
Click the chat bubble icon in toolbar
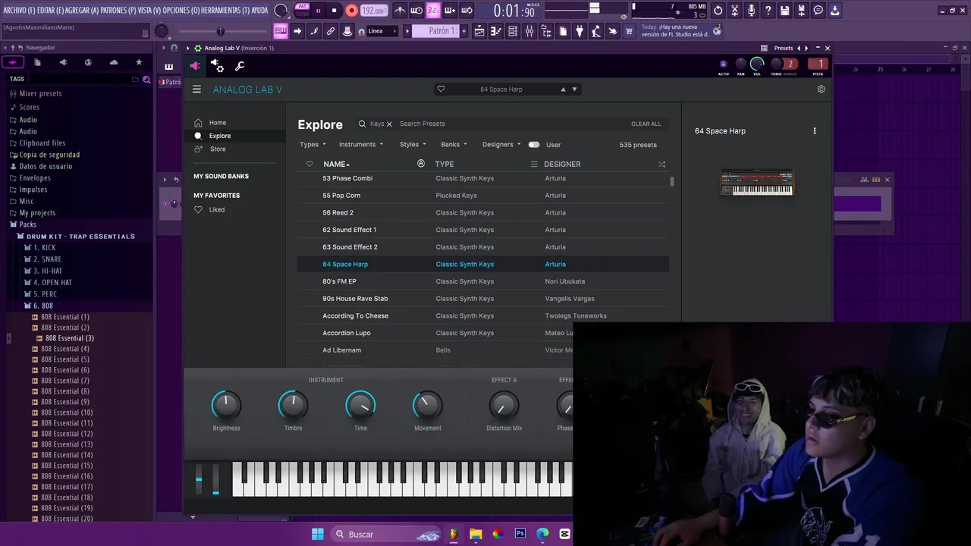[x=818, y=11]
